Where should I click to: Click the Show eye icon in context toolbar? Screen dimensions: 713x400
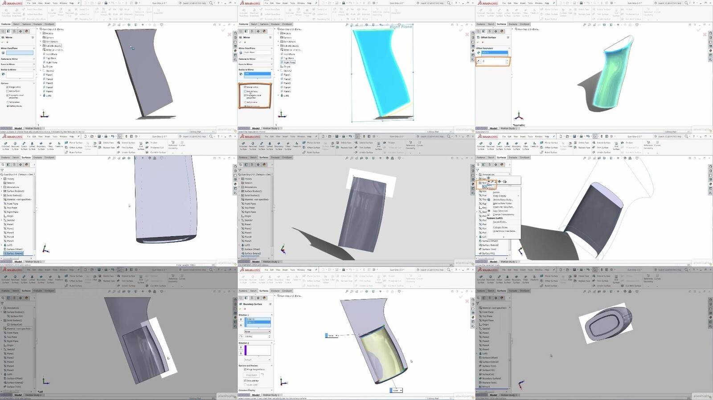pyautogui.click(x=489, y=182)
